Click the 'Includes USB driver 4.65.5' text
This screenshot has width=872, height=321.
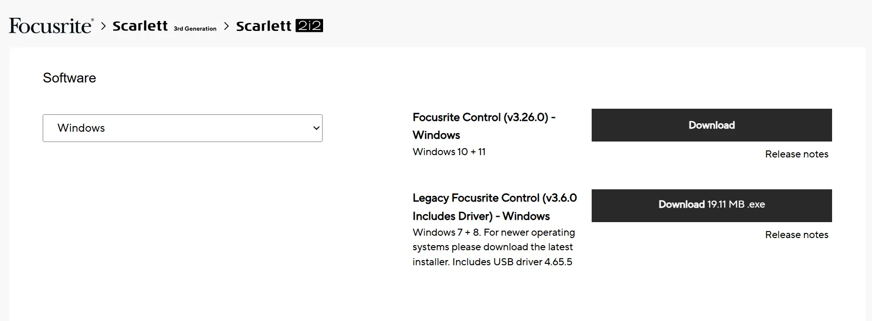512,262
